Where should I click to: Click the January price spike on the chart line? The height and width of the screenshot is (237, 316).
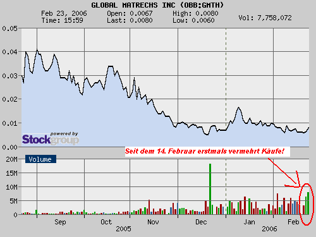coord(239,107)
